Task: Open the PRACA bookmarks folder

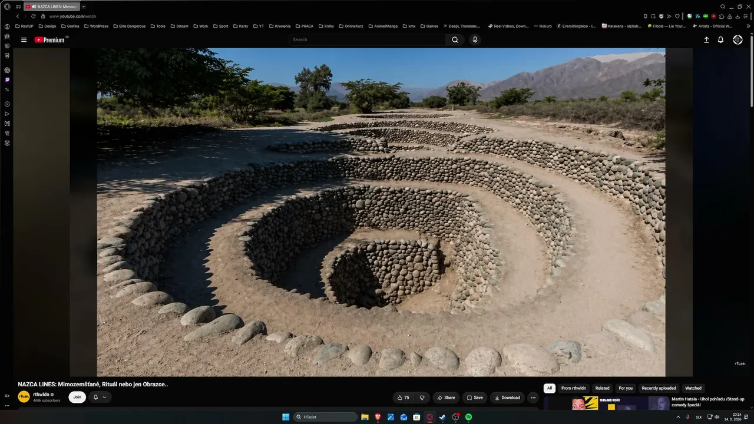Action: pyautogui.click(x=304, y=26)
